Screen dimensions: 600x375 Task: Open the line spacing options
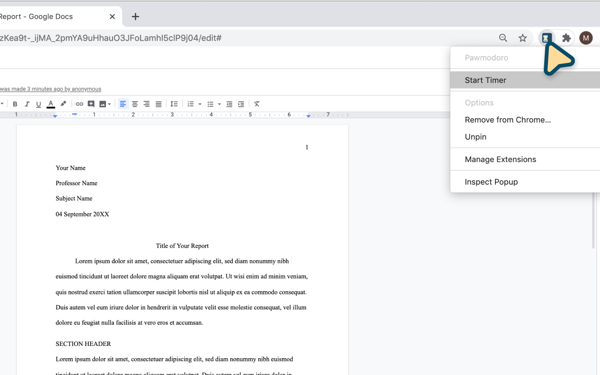[x=174, y=104]
